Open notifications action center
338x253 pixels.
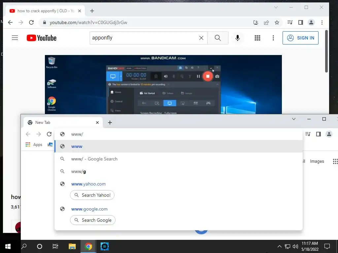[x=327, y=246]
